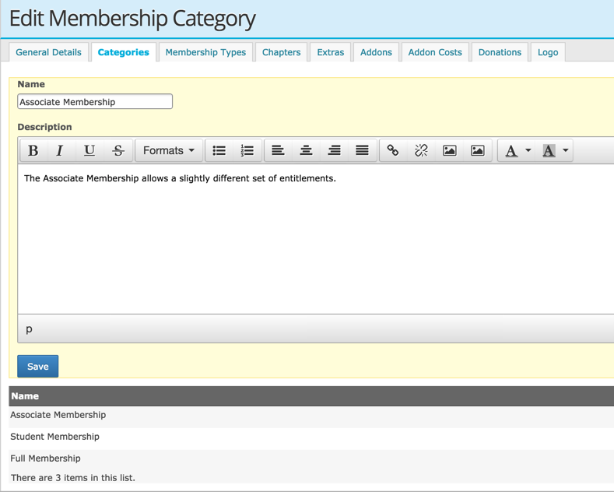
Task: Click the Edit Membership Category heading
Action: (132, 19)
